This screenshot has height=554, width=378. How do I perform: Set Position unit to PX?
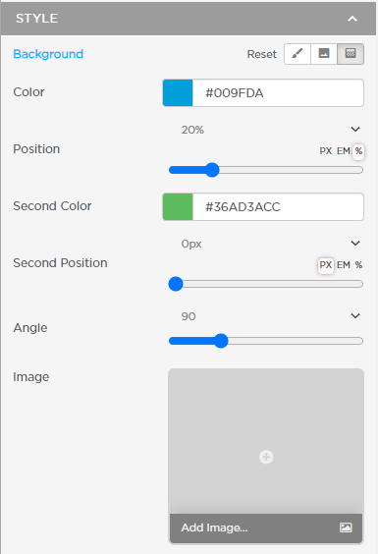(x=325, y=151)
